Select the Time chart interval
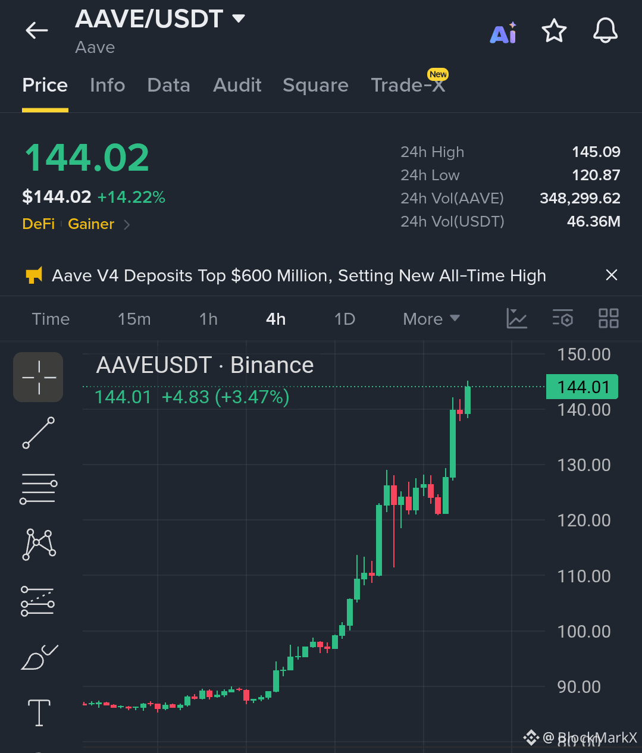Image resolution: width=642 pixels, height=753 pixels. click(x=51, y=319)
